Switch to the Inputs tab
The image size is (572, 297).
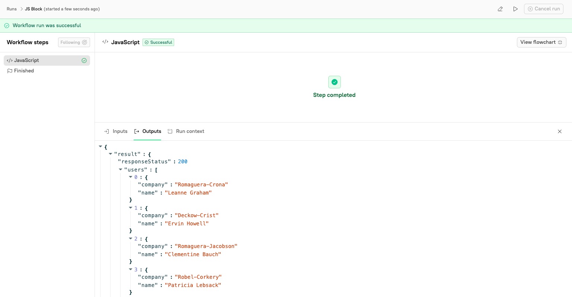(116, 131)
